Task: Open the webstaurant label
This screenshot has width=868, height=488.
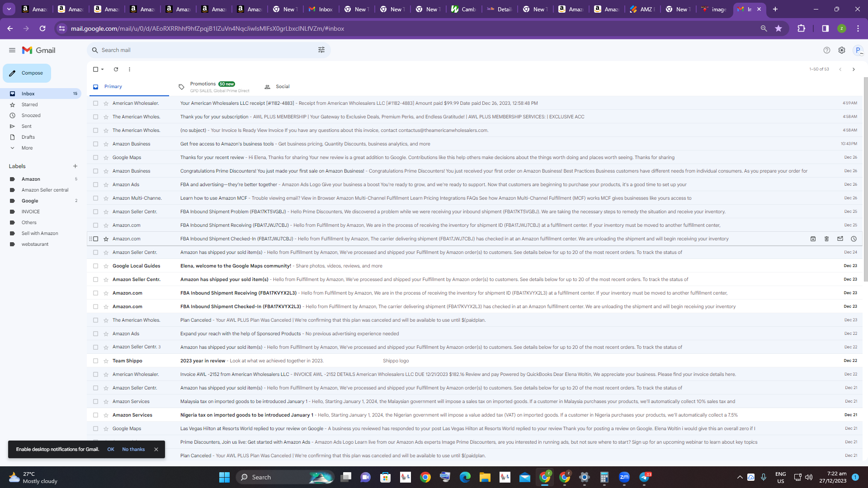Action: (x=35, y=244)
